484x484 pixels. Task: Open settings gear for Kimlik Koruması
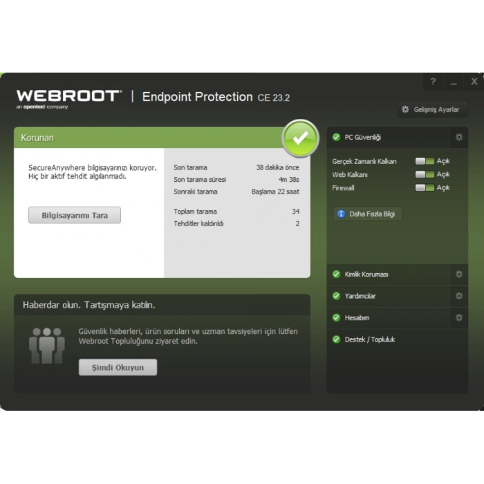pos(459,274)
